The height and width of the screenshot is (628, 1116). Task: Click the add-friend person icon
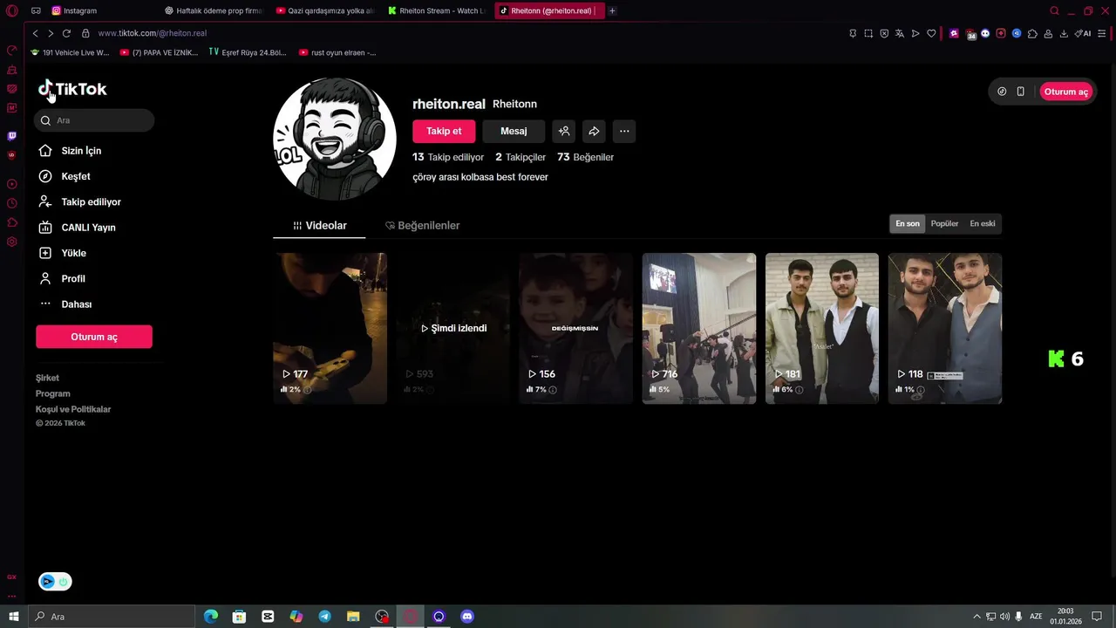[564, 131]
